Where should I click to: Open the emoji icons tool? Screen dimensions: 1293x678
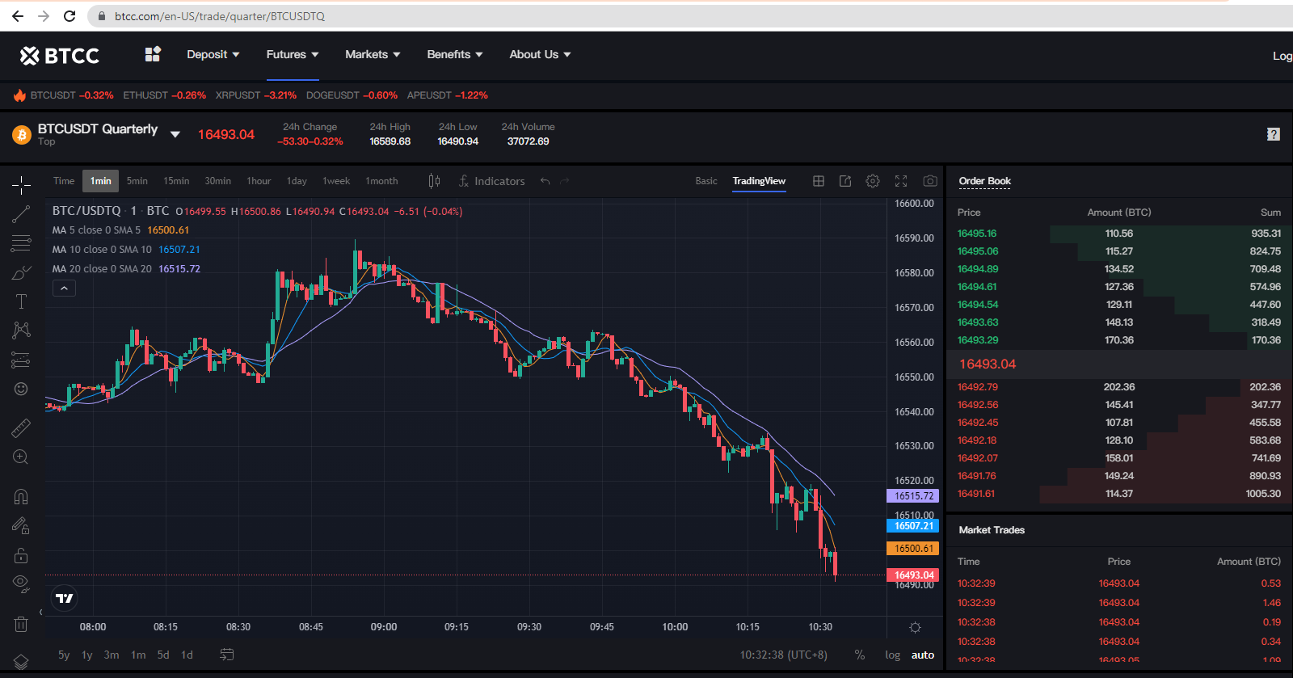coord(21,389)
